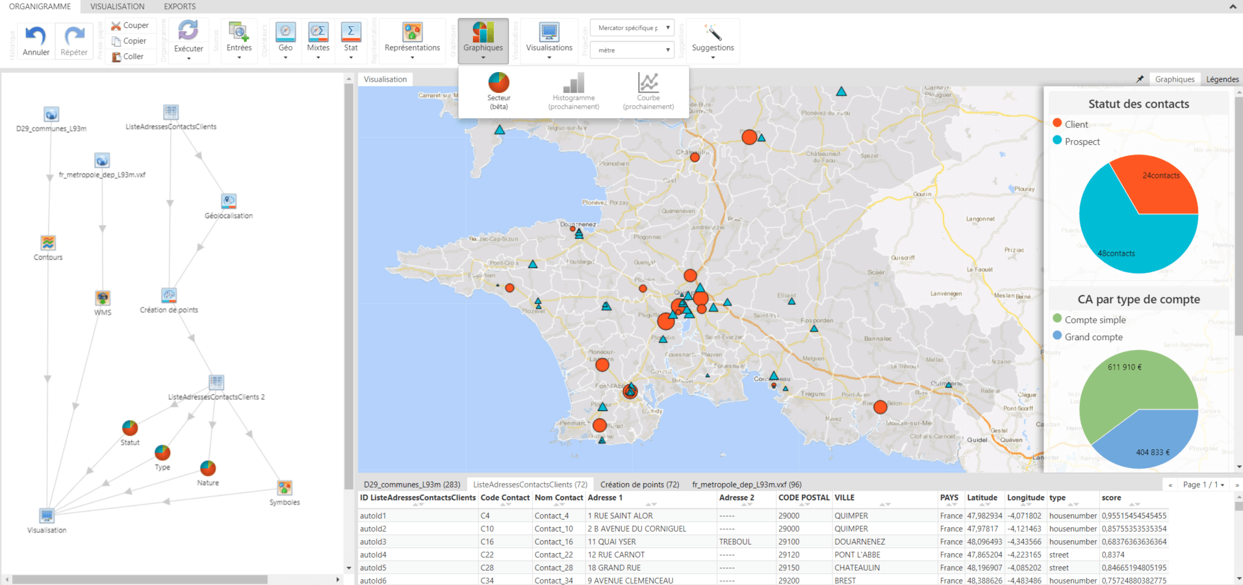Select the Secteur (bêta) pie chart option
This screenshot has width=1243, height=585.
pos(498,83)
